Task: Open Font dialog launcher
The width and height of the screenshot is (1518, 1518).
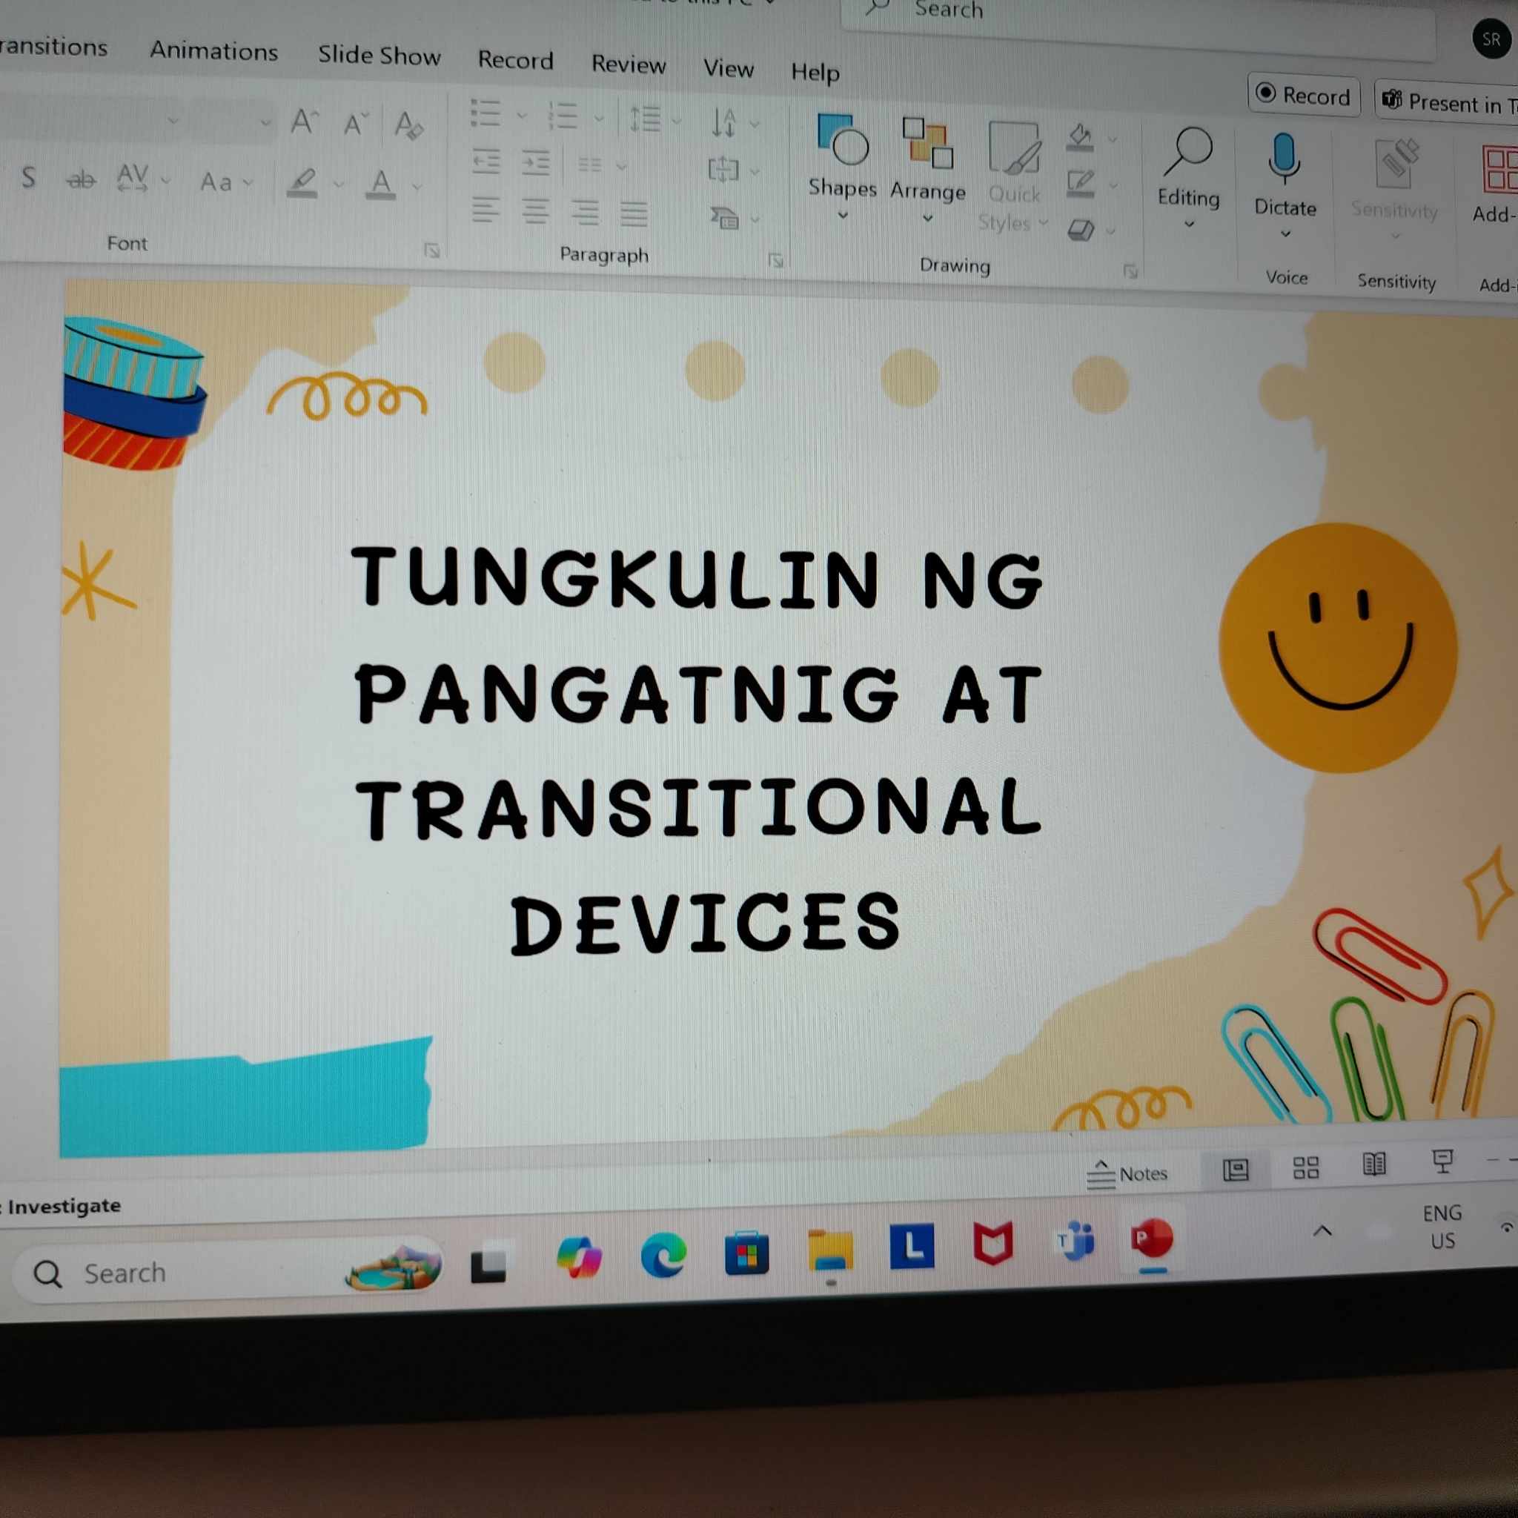Action: tap(431, 250)
